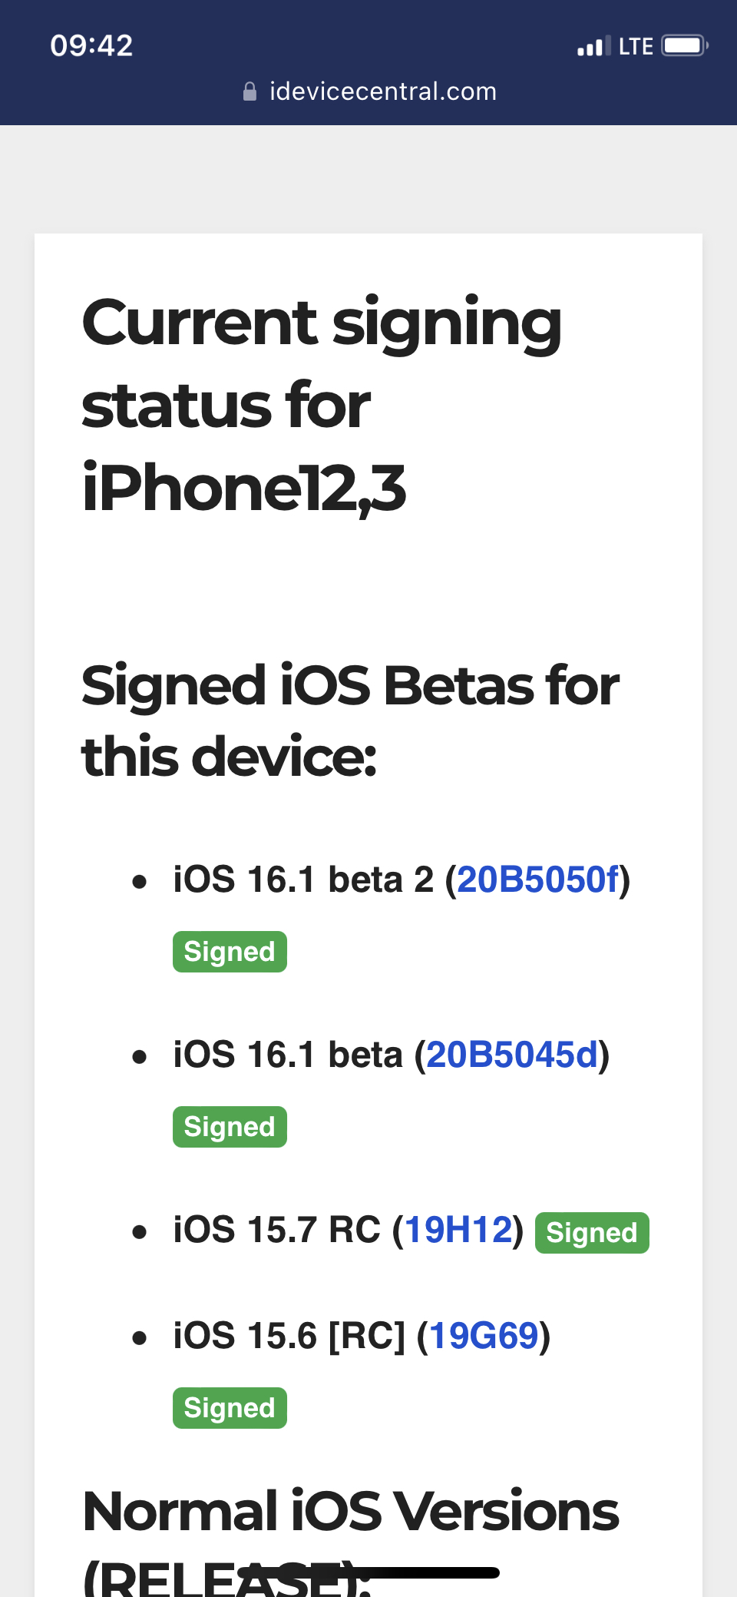The image size is (737, 1597).
Task: Open build link 19H12
Action: click(458, 1230)
